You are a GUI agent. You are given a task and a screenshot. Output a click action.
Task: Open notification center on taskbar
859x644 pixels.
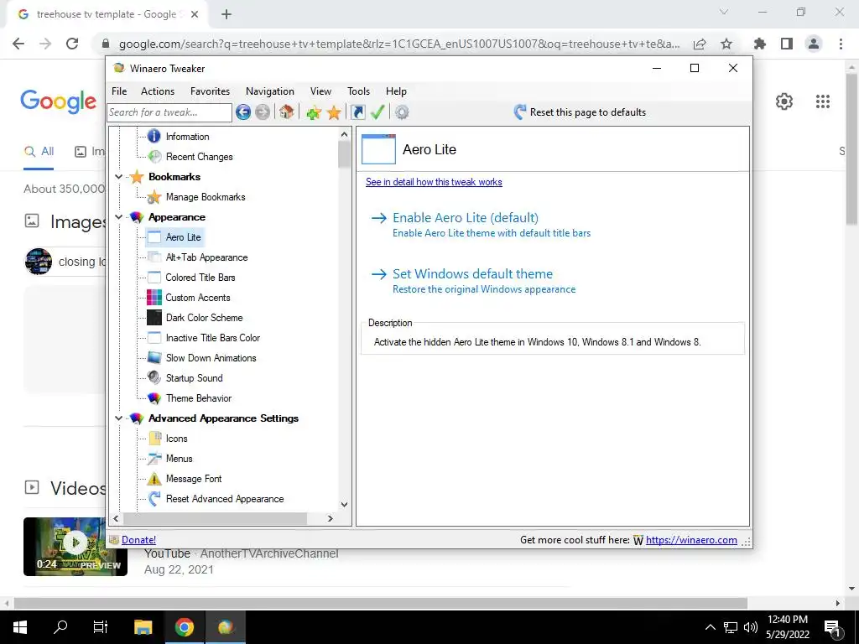[832, 627]
